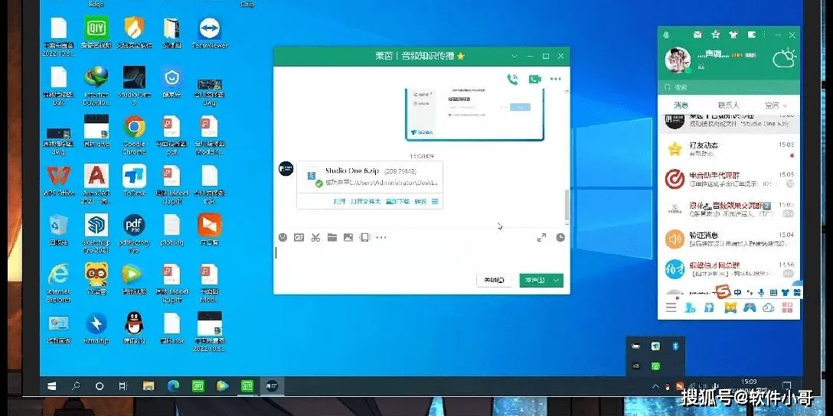Start a video call in the chat window
Screen dimensions: 833x416
pos(534,80)
